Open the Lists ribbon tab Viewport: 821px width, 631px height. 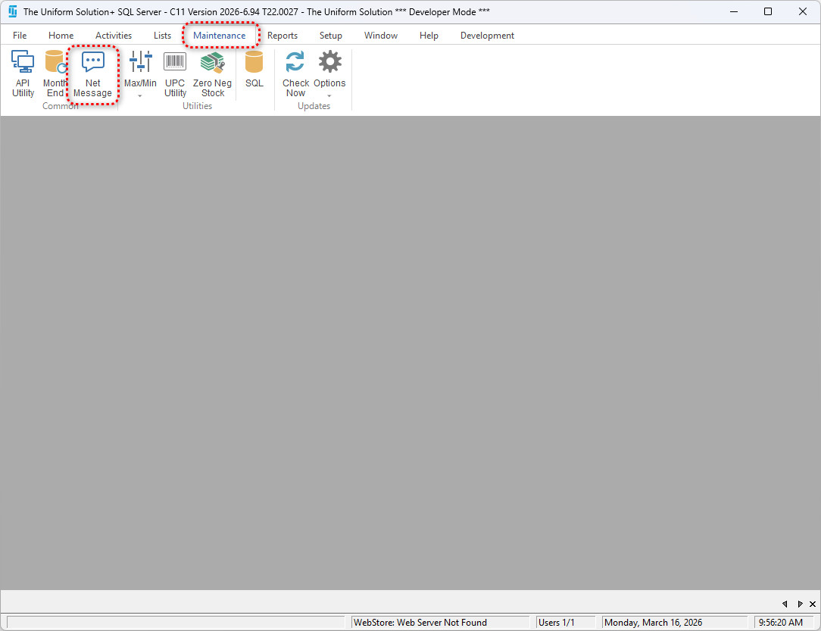[162, 36]
